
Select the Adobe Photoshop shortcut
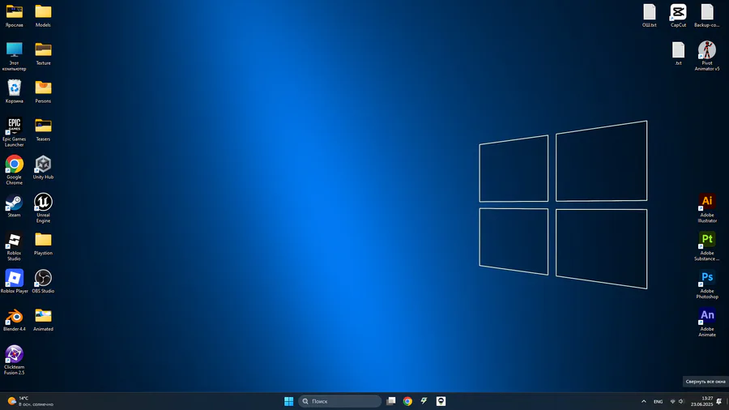[707, 284]
